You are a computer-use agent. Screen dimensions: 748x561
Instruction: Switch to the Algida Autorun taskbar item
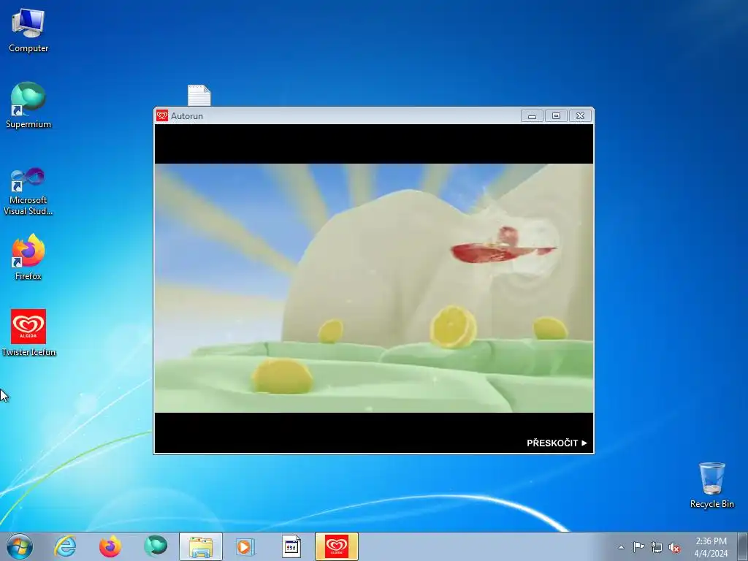pos(336,546)
